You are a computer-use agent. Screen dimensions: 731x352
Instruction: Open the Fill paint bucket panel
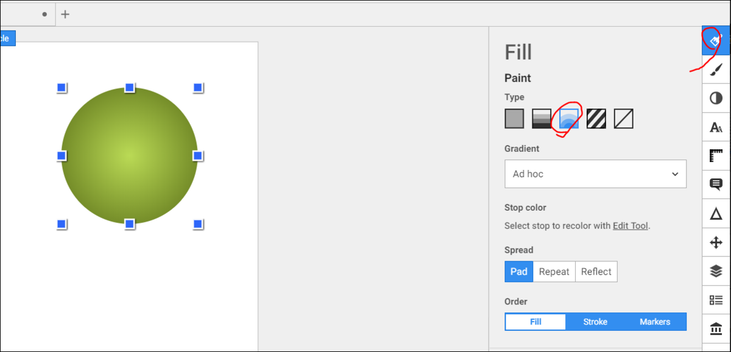716,41
